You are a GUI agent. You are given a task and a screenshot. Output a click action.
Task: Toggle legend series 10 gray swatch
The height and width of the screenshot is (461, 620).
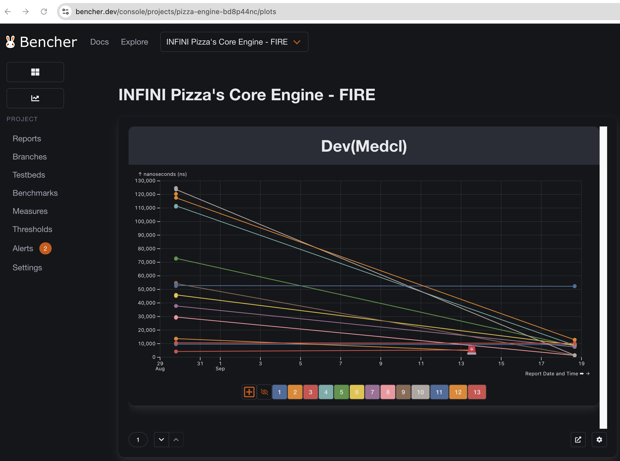tap(420, 392)
